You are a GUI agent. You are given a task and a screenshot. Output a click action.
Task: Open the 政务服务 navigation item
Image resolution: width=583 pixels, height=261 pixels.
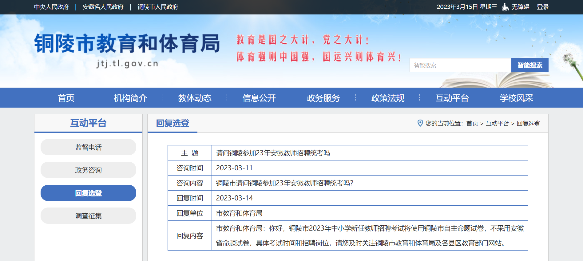[323, 98]
